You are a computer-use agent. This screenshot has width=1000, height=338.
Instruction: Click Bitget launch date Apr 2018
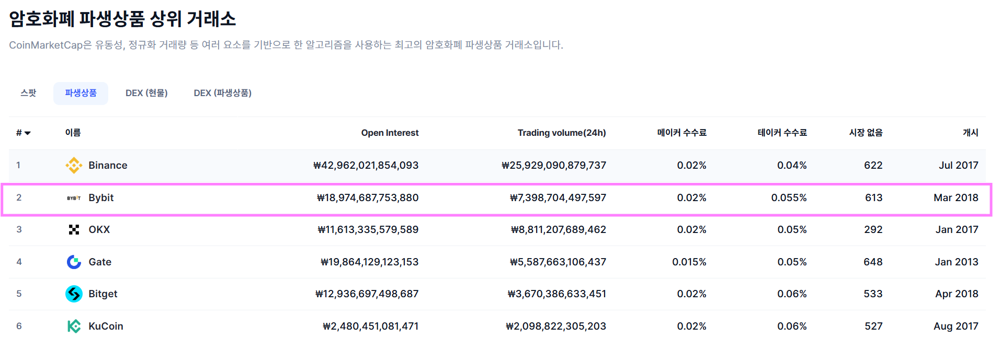point(957,294)
